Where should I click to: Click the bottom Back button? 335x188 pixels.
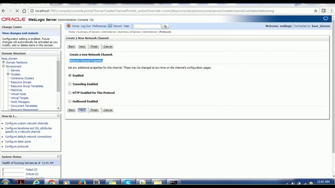71,110
